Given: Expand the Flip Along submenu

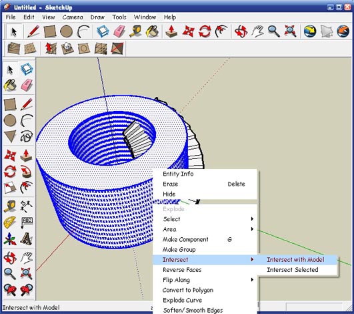Looking at the screenshot, I should [205, 280].
